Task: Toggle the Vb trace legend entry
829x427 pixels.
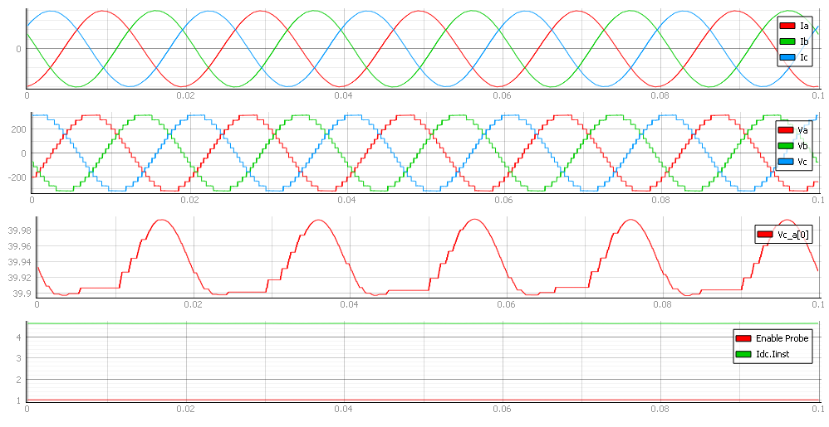Action: (802, 146)
